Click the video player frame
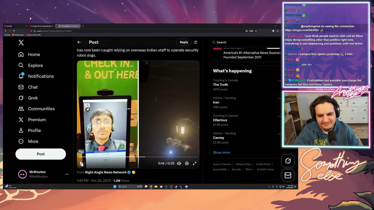This screenshot has width=374, height=210. click(138, 114)
